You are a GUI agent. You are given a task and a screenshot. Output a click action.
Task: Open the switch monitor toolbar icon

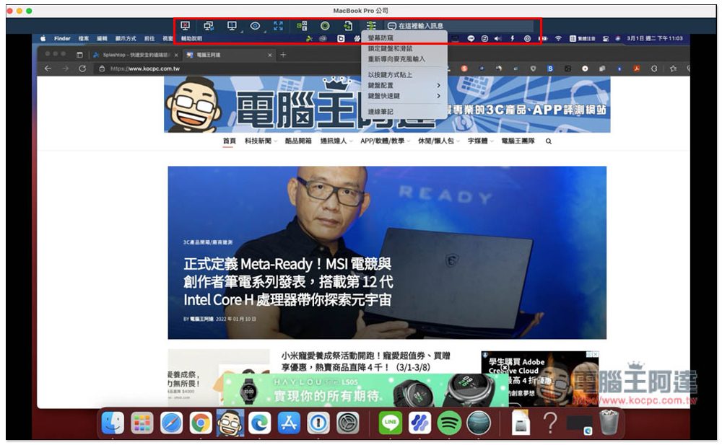(x=209, y=26)
